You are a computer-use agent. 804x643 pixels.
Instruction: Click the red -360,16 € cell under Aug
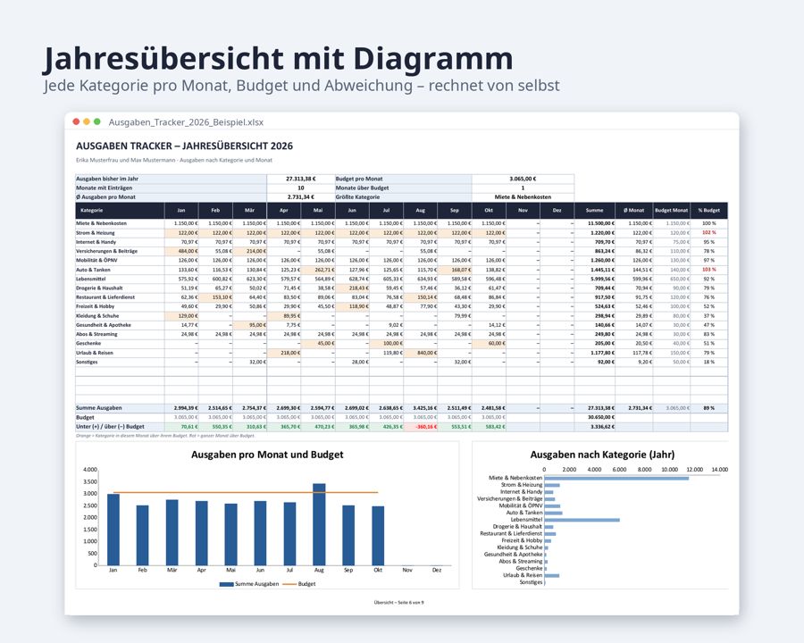tap(421, 427)
